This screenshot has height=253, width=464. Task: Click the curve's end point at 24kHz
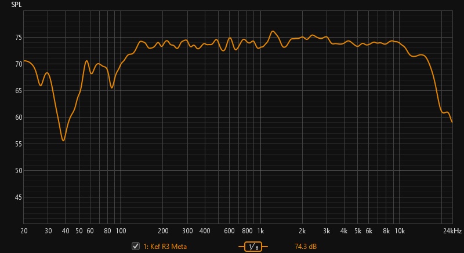pos(452,122)
